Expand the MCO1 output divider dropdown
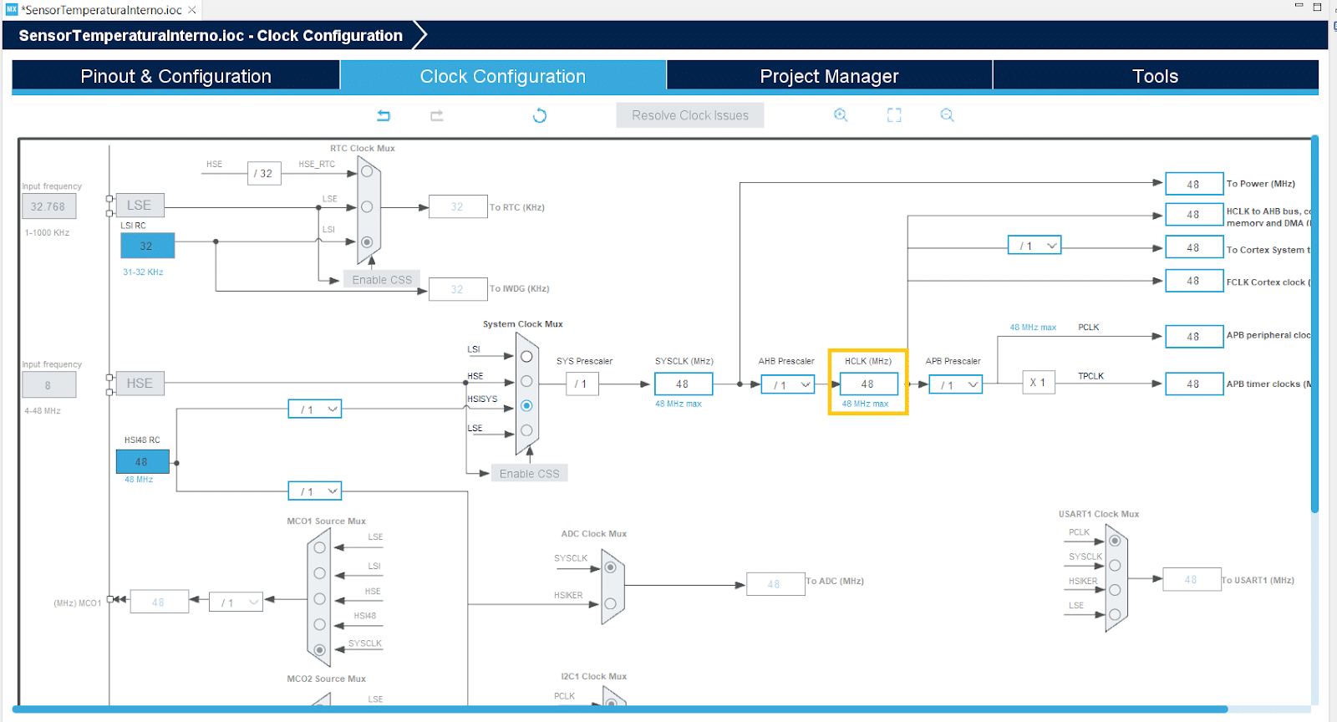Screen dimensions: 1337x722 tap(236, 602)
